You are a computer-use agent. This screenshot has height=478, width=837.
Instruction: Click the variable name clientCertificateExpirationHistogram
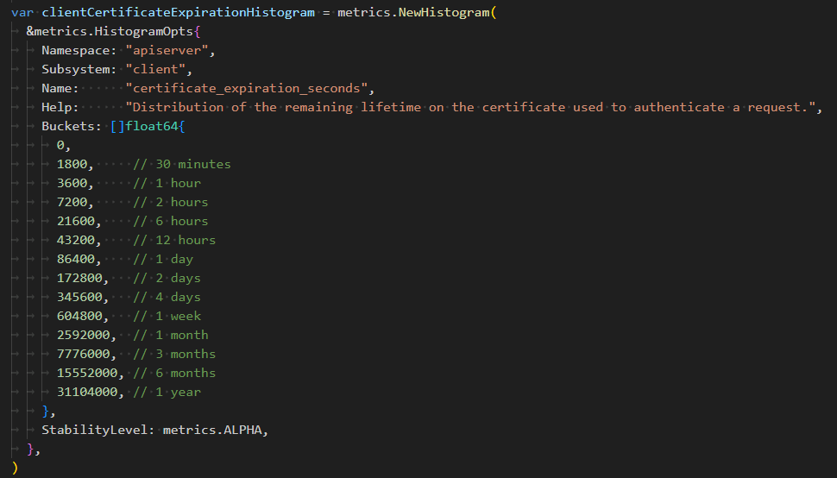pyautogui.click(x=179, y=12)
